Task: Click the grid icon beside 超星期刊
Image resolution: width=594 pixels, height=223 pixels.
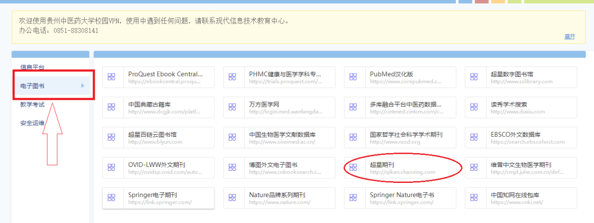Action: 353,168
